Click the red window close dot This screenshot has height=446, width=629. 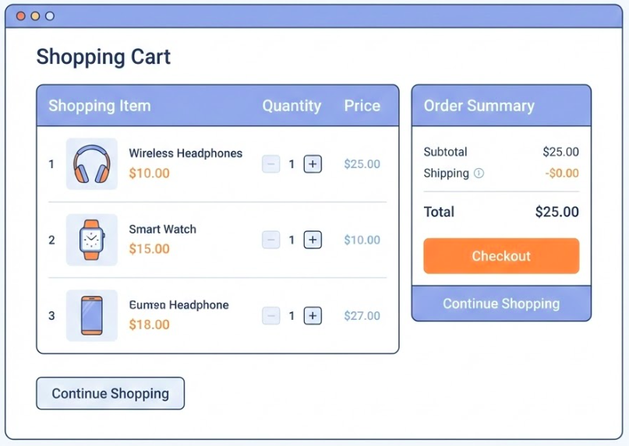(x=21, y=16)
